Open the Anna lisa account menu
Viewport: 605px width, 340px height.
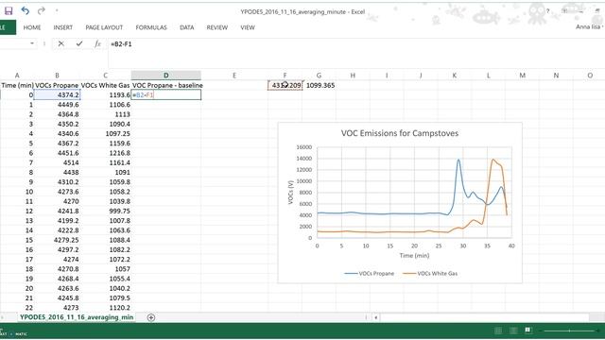(x=589, y=26)
